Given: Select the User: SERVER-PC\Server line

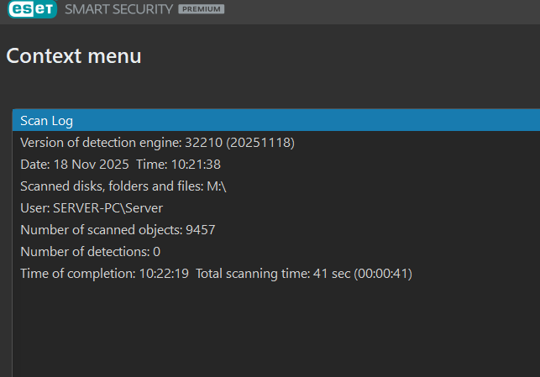Looking at the screenshot, I should click(x=92, y=208).
